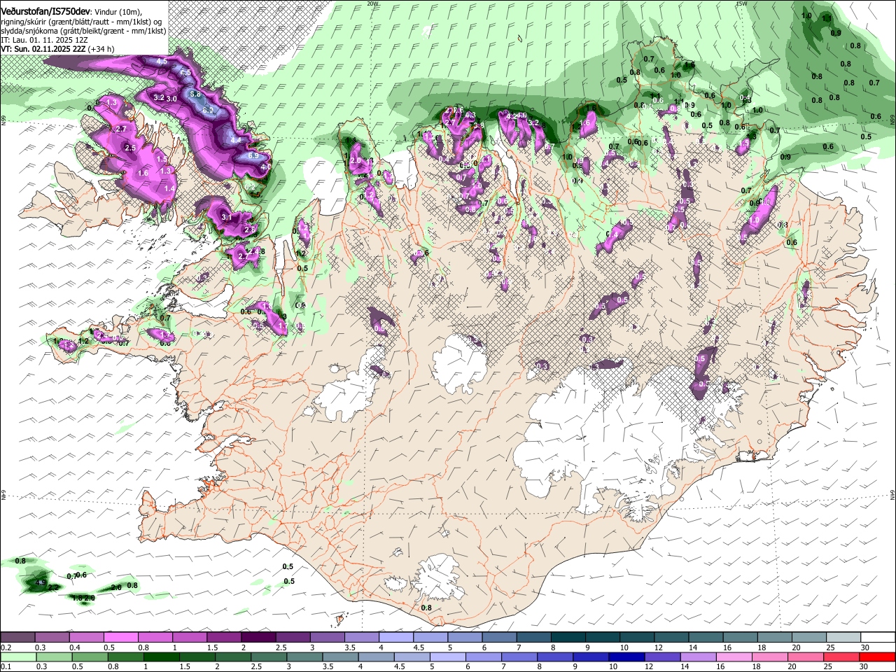The width and height of the screenshot is (896, 672).
Task: Click the 3.1 value on the purple patch
Action: (x=226, y=218)
